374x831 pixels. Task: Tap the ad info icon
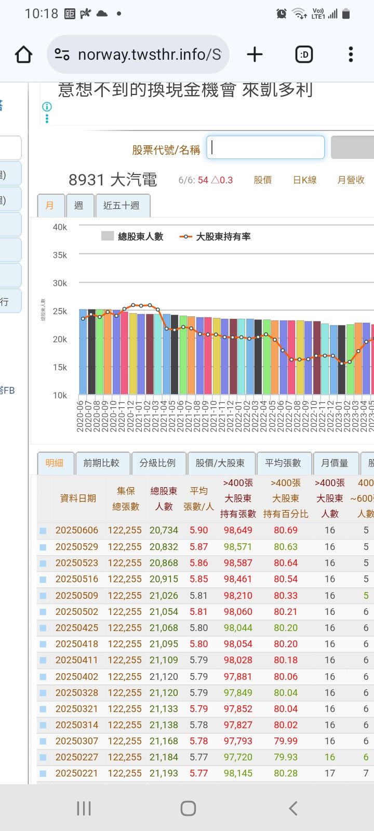click(x=47, y=107)
